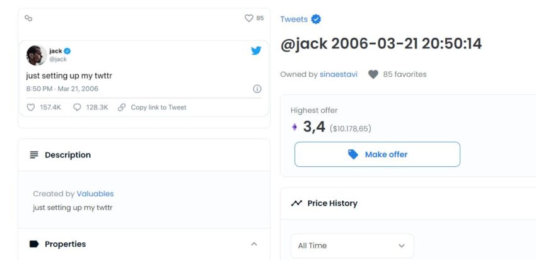Screen dimensions: 536x260
Task: Open the Tweets collection link
Action: (294, 20)
